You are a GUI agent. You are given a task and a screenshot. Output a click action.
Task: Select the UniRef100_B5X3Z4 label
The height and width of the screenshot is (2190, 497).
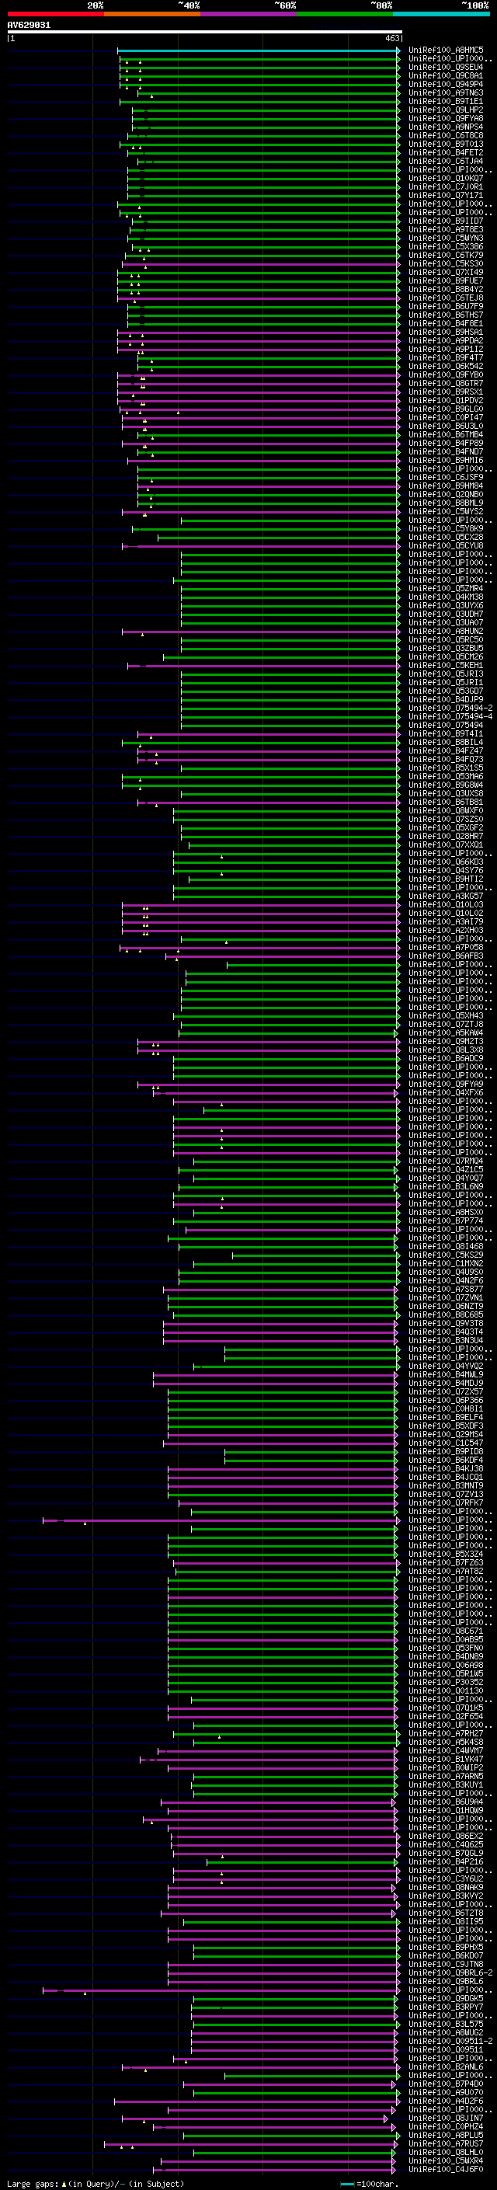point(446,1554)
